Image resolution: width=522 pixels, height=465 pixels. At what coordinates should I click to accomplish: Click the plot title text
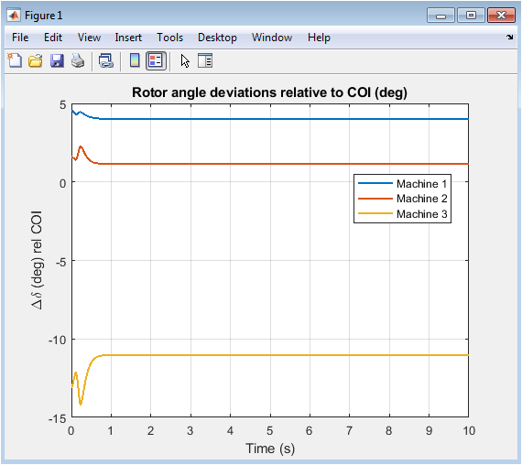click(x=269, y=92)
